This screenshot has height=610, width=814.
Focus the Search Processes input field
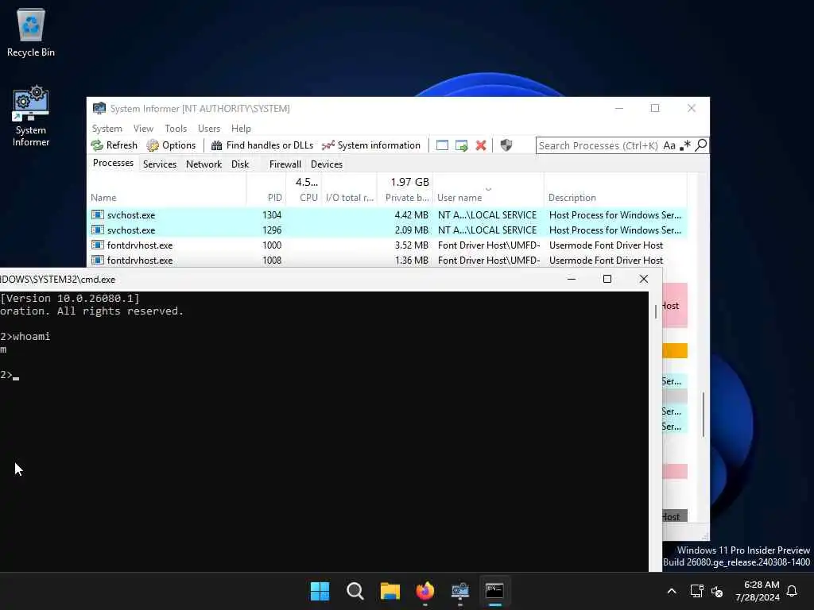pyautogui.click(x=598, y=146)
